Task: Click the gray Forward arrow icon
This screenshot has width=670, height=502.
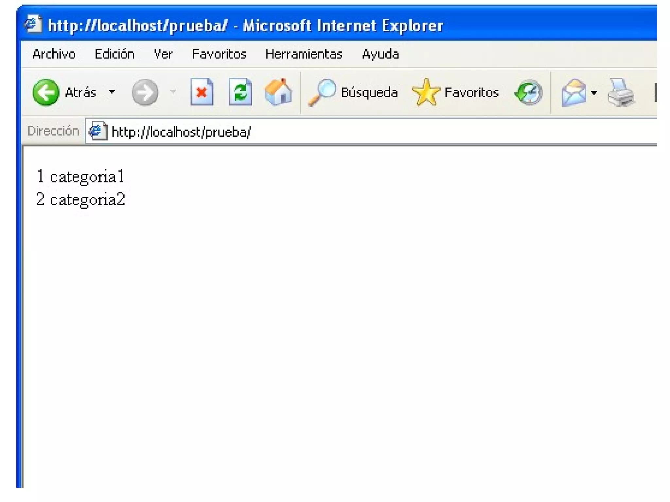Action: coord(145,92)
